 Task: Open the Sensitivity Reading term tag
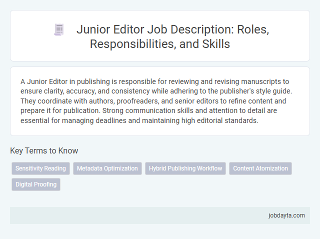[40, 168]
